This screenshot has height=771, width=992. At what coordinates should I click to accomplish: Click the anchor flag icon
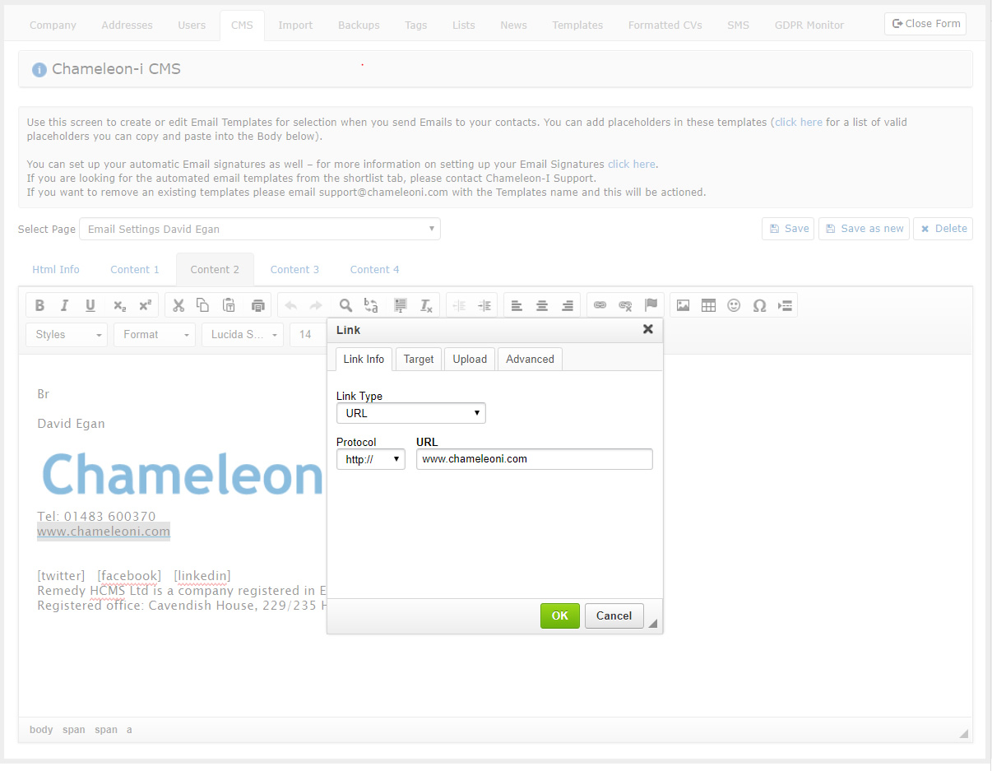651,305
